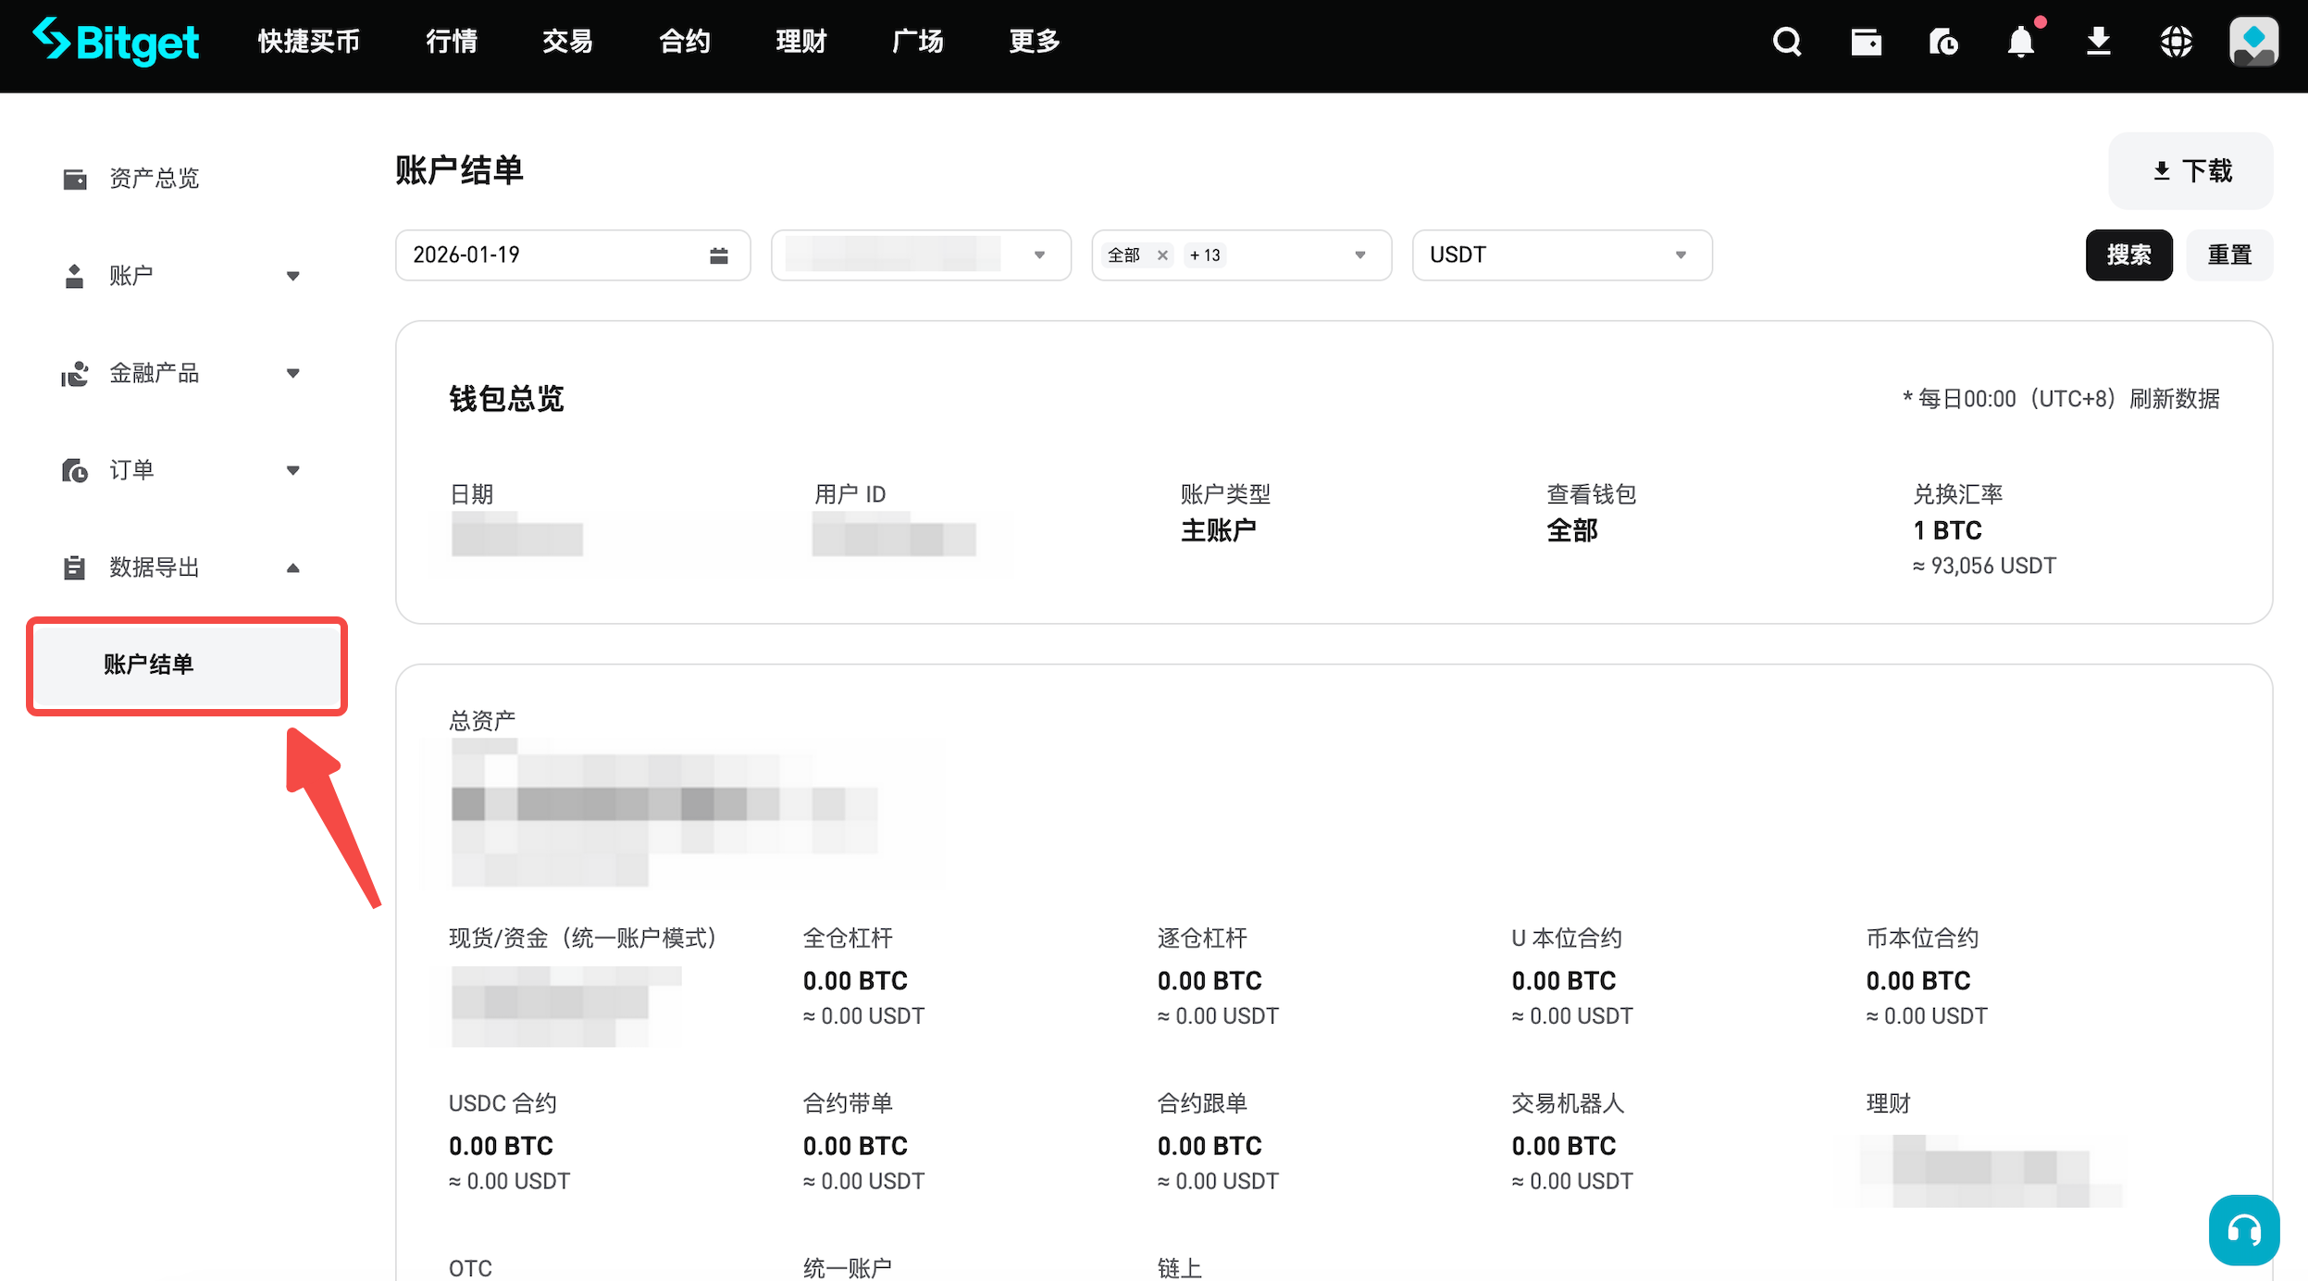
Task: Open the USDT currency dropdown
Action: (1561, 255)
